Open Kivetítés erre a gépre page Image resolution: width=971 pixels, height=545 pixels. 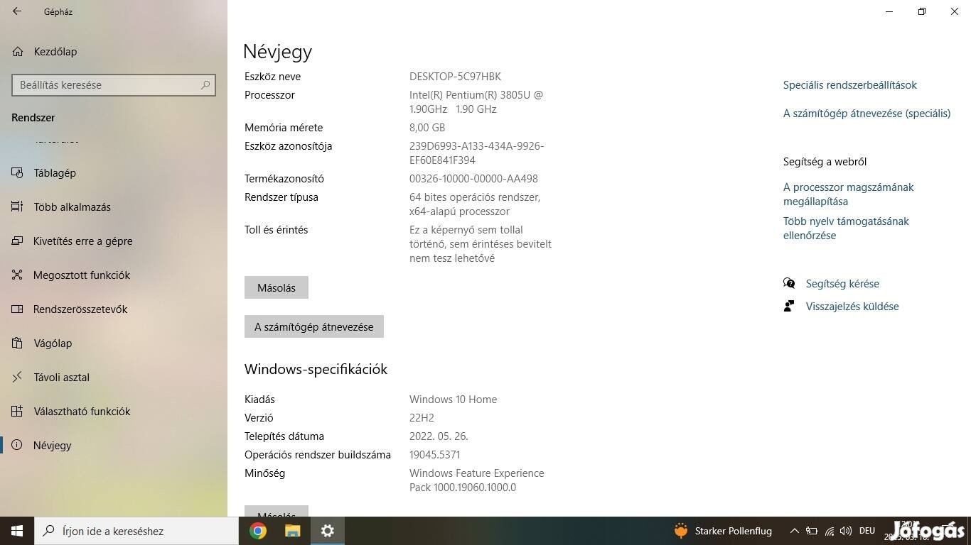[114, 241]
